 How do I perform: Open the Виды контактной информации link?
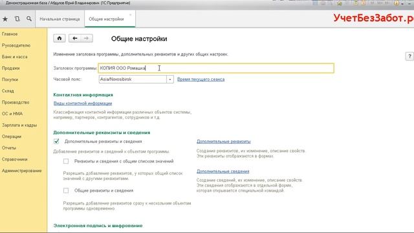click(83, 104)
